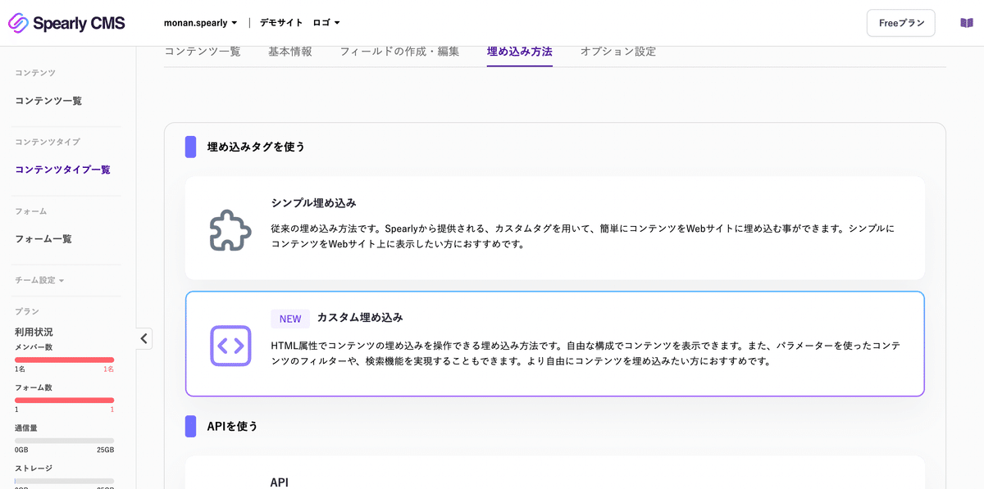Select the 埋め込み方法 tab

pyautogui.click(x=520, y=51)
